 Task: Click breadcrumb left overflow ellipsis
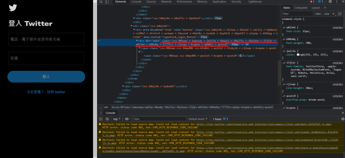point(100,107)
